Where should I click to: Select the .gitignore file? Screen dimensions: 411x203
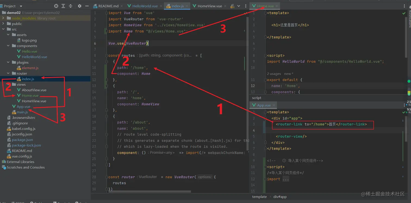pos(20,123)
